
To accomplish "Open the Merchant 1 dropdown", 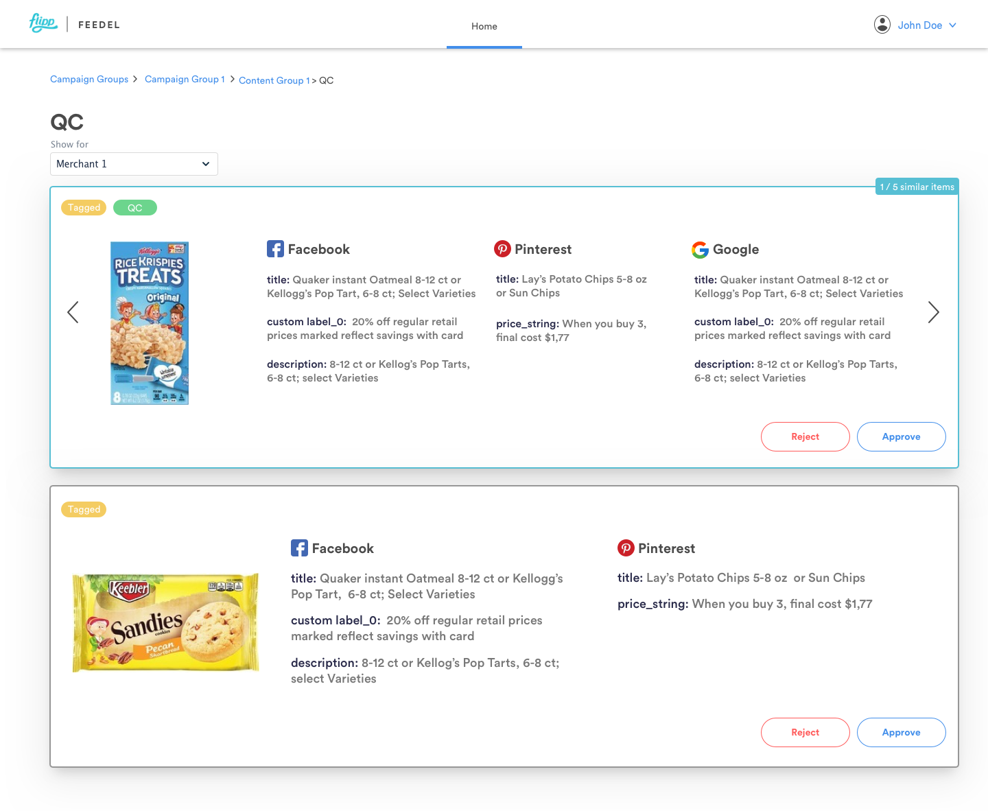I will pos(134,164).
